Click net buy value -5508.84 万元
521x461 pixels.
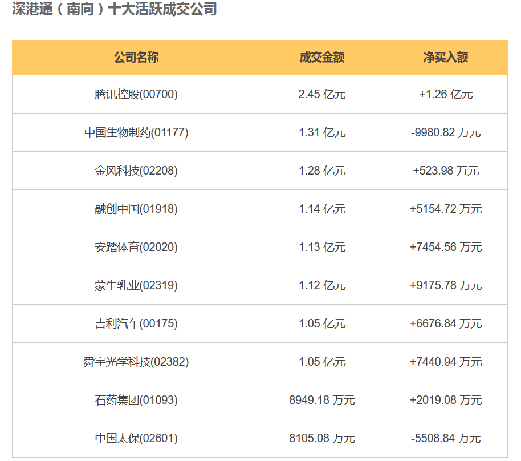(x=446, y=439)
